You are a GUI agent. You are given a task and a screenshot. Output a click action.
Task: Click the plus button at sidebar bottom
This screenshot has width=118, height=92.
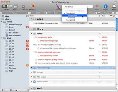tap(3, 90)
